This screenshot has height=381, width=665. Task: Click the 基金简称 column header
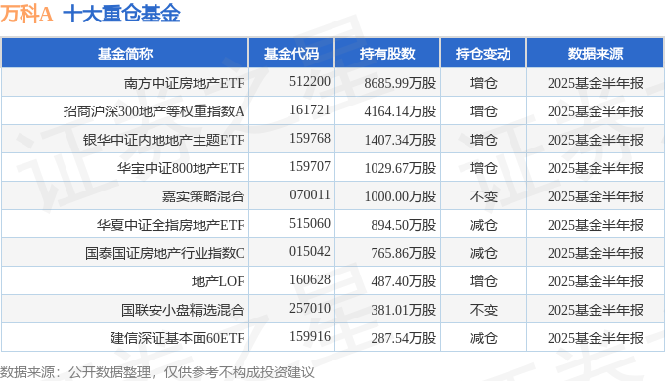(125, 54)
